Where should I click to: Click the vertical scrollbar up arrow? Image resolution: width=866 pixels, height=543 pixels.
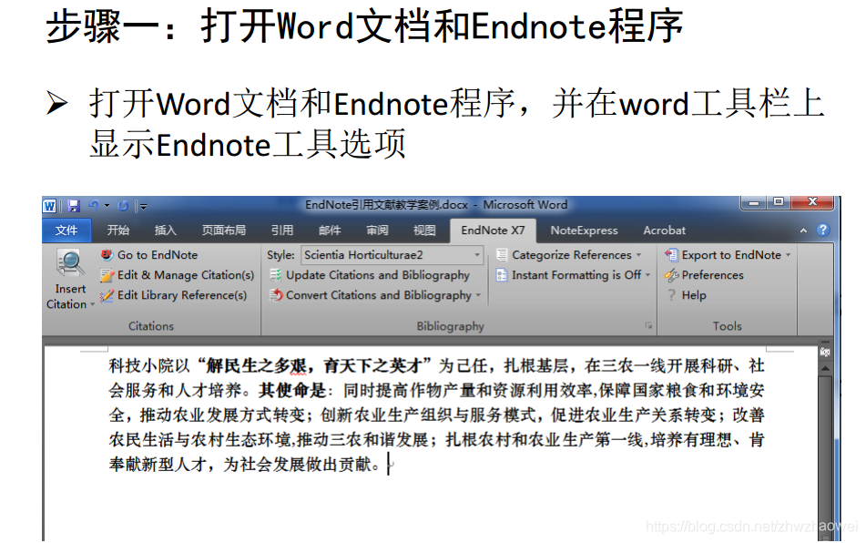click(825, 368)
